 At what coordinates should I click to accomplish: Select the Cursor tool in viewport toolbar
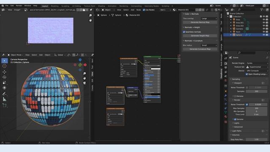point(5,66)
